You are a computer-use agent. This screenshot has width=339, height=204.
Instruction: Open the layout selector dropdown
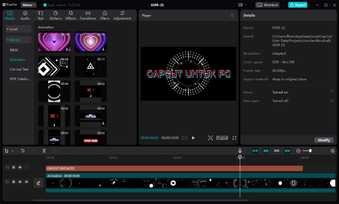pos(242,5)
